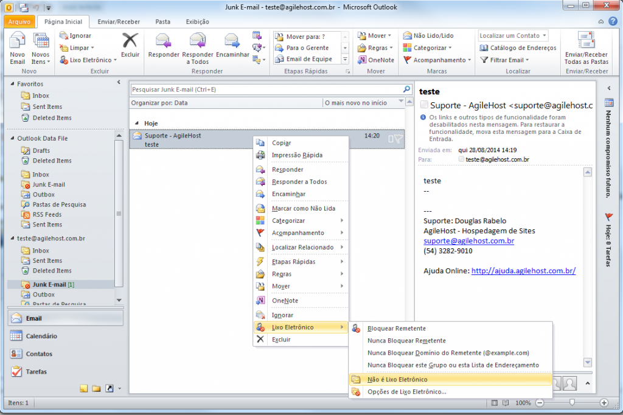Screen dimensions: 623x415
Task: Select Bloquear Remetente in submenu
Action: coord(451,329)
